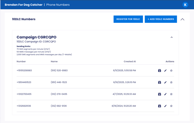This screenshot has height=123, width=194.
Task: Edit the (515) 520-8983 number name
Action: click(x=165, y=71)
